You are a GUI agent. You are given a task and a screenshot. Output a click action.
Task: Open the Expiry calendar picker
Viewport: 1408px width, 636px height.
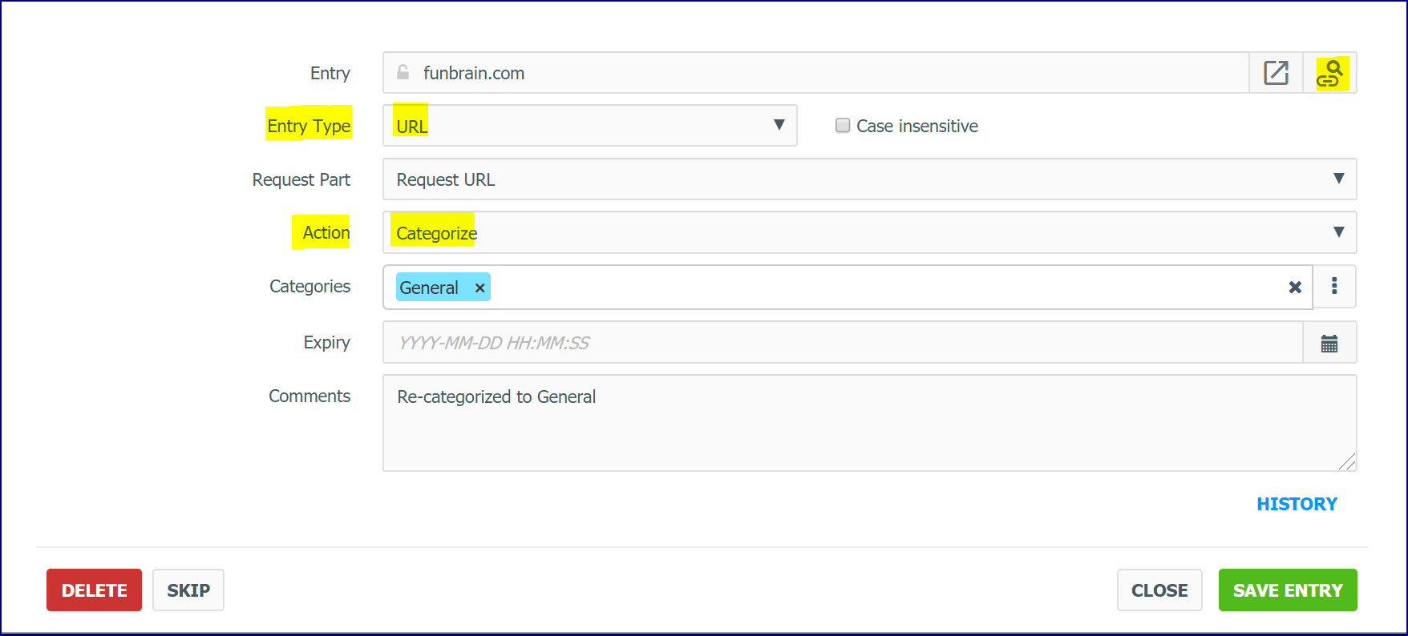pos(1329,343)
